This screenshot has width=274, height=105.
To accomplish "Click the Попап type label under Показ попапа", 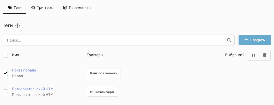I will pos(17,76).
